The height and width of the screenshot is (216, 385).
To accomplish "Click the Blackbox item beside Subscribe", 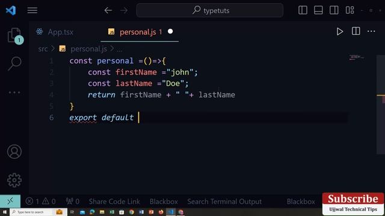I will pyautogui.click(x=301, y=202).
